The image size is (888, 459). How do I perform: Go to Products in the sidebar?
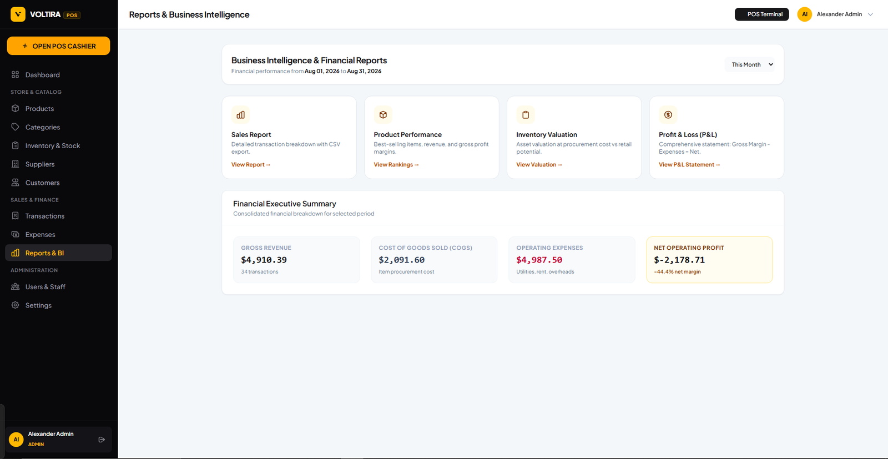58,109
